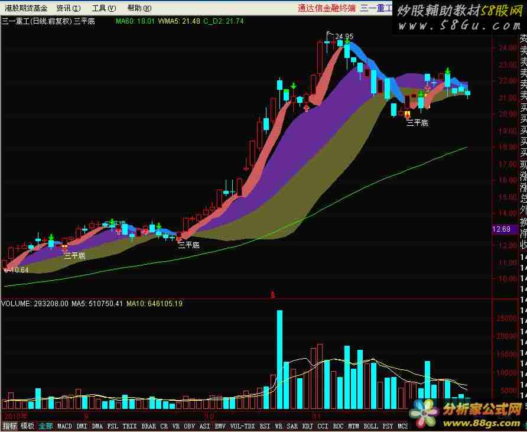Click the C_D2: 21.74 indicator value
This screenshot has height=432, width=527.
pos(223,21)
